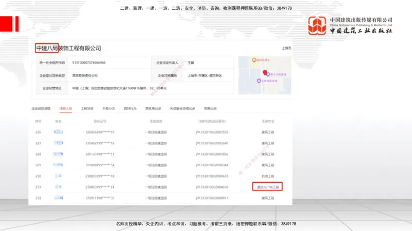Viewport: 412px width, 231px height.
Task: Click registered region 上海市-市辖区-浦东新区
Action: pos(204,75)
